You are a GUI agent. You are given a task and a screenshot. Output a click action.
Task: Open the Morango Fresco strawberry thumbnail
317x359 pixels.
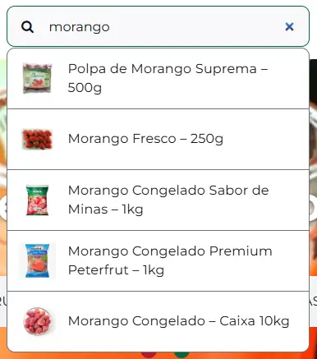[37, 139]
